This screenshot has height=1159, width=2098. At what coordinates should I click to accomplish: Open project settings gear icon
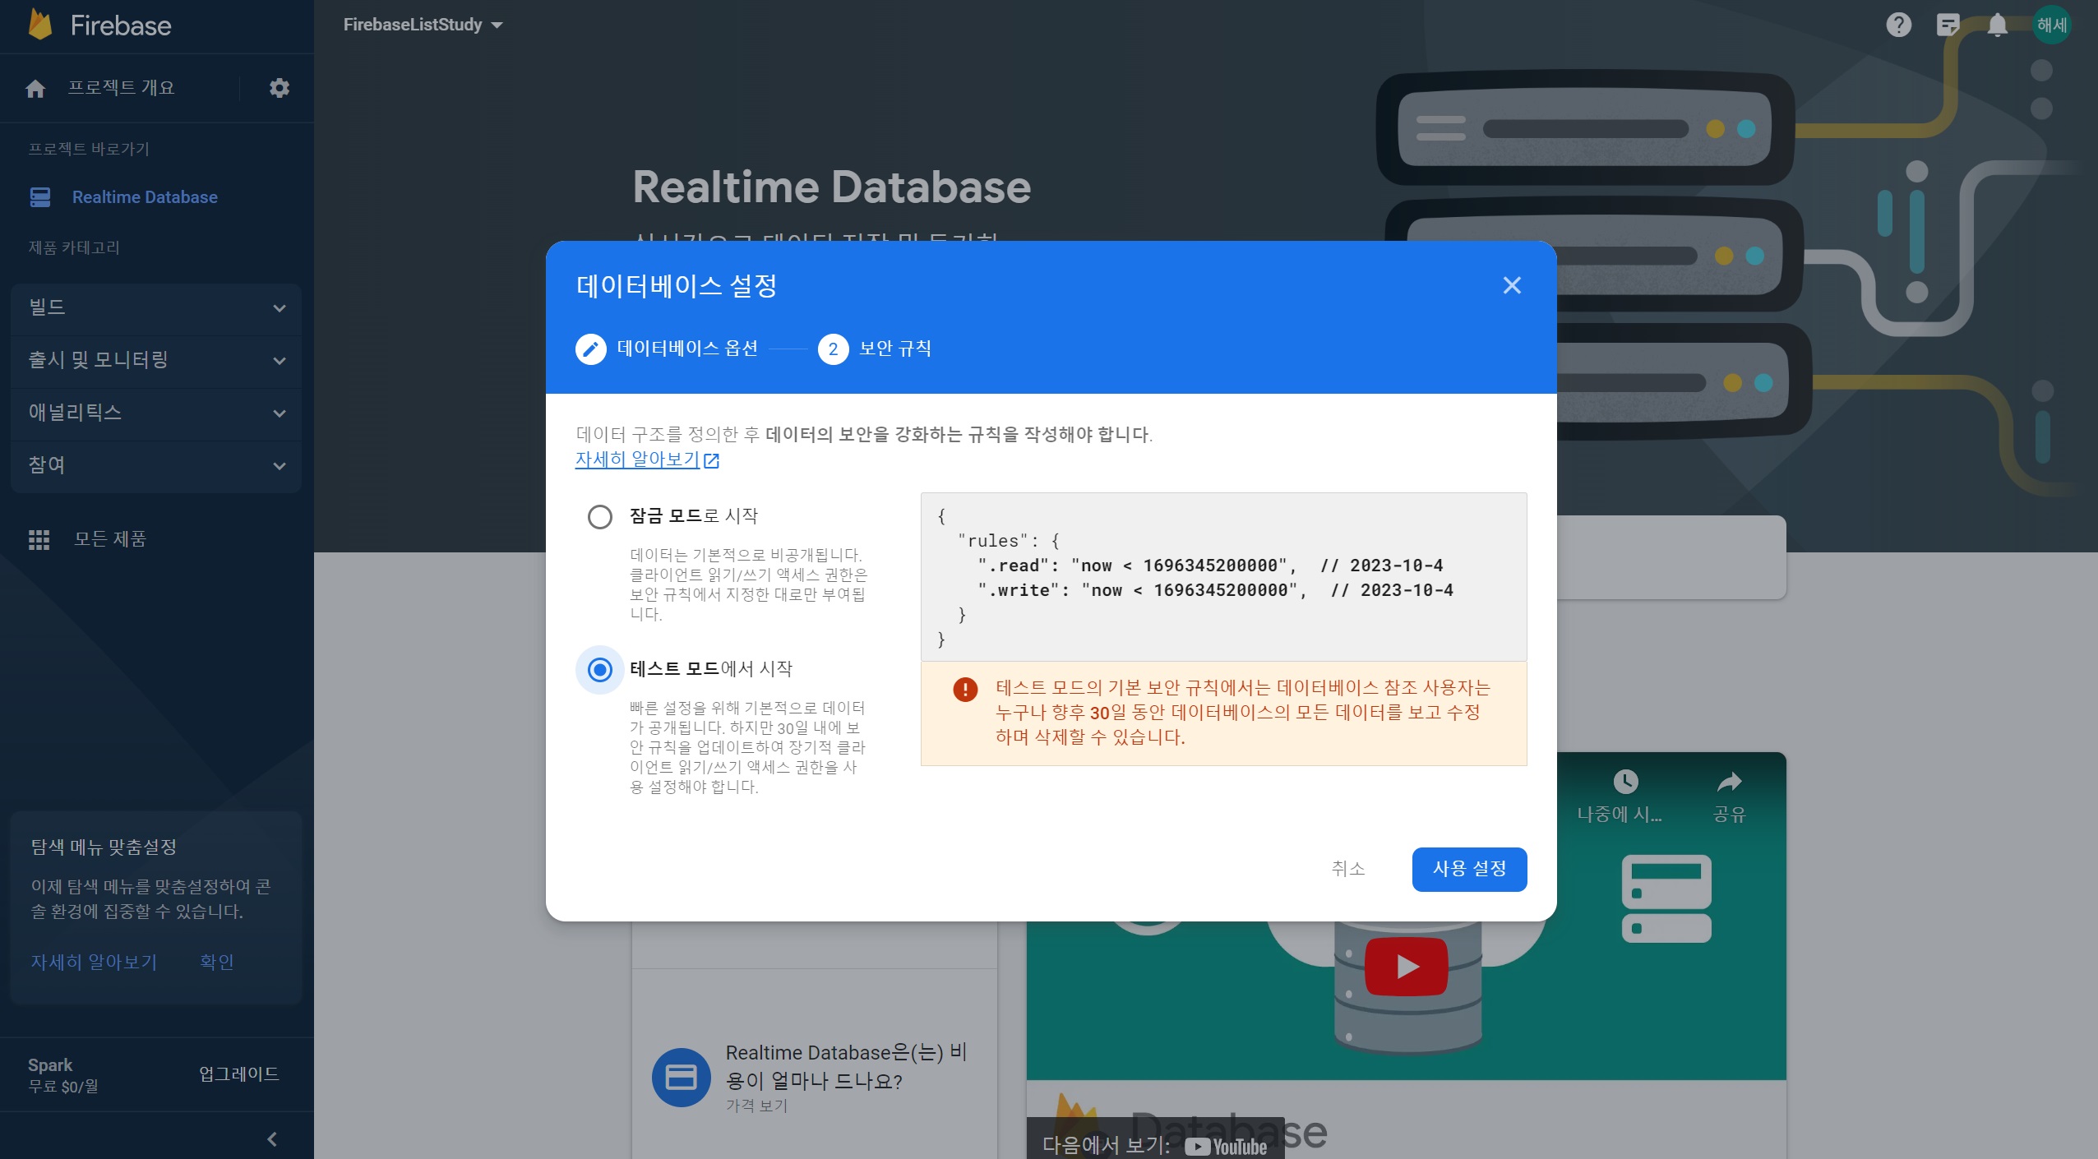click(x=280, y=88)
